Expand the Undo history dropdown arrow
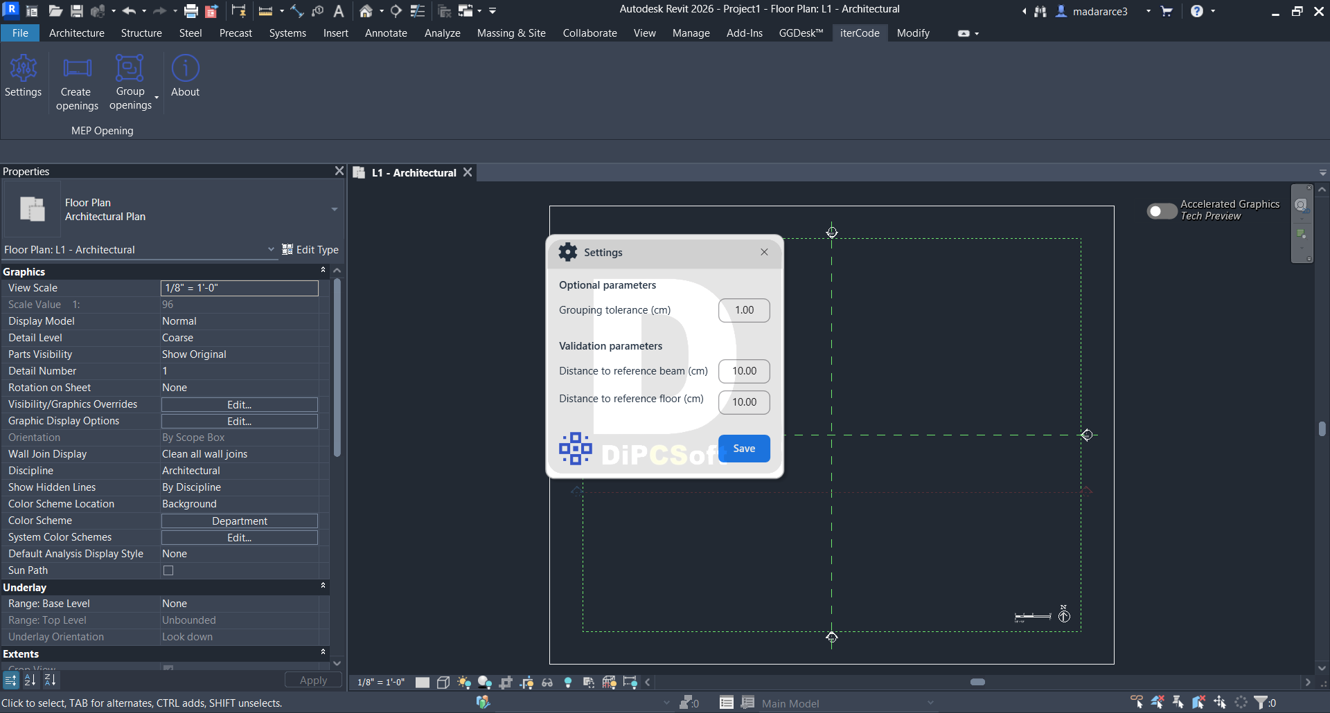 click(144, 11)
